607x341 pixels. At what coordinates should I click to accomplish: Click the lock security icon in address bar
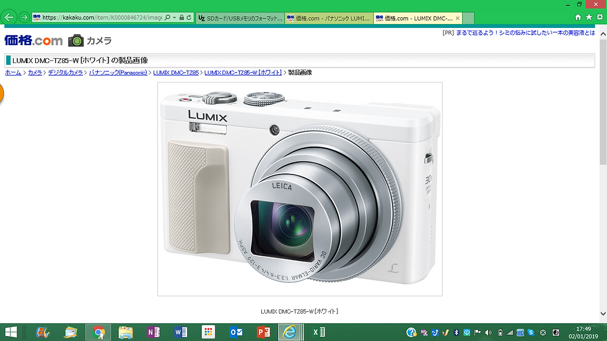click(181, 17)
